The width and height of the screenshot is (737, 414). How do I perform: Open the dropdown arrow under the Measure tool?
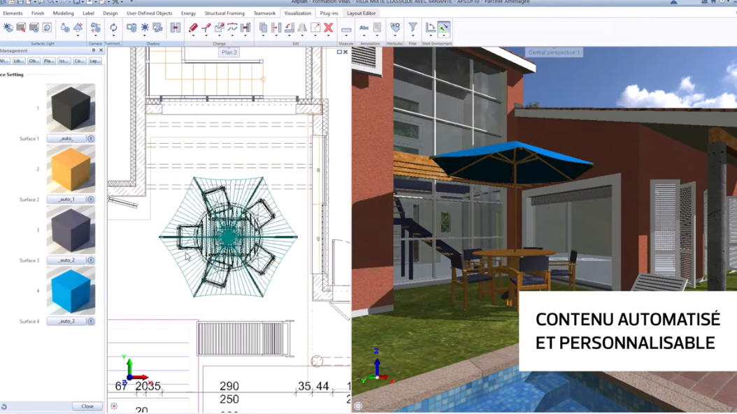pos(345,34)
